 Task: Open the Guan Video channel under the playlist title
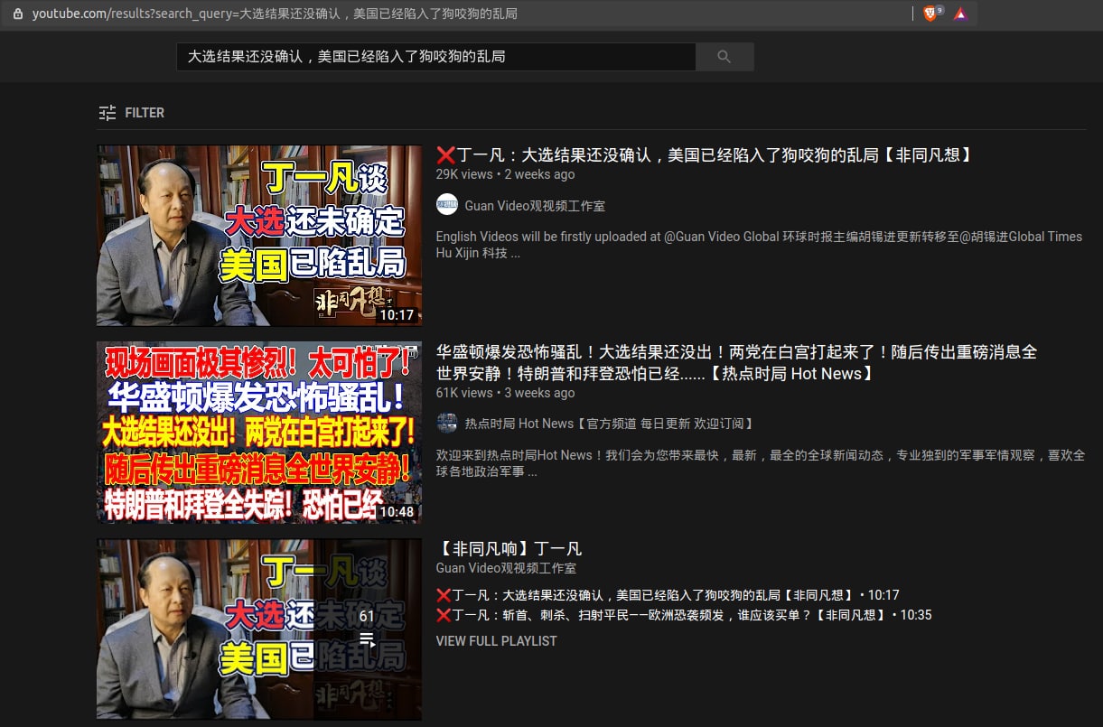coord(506,568)
